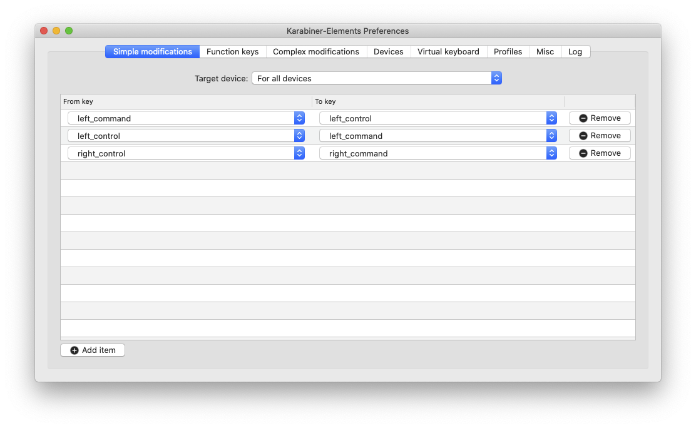
Task: Switch to the Profiles tab
Action: 508,52
